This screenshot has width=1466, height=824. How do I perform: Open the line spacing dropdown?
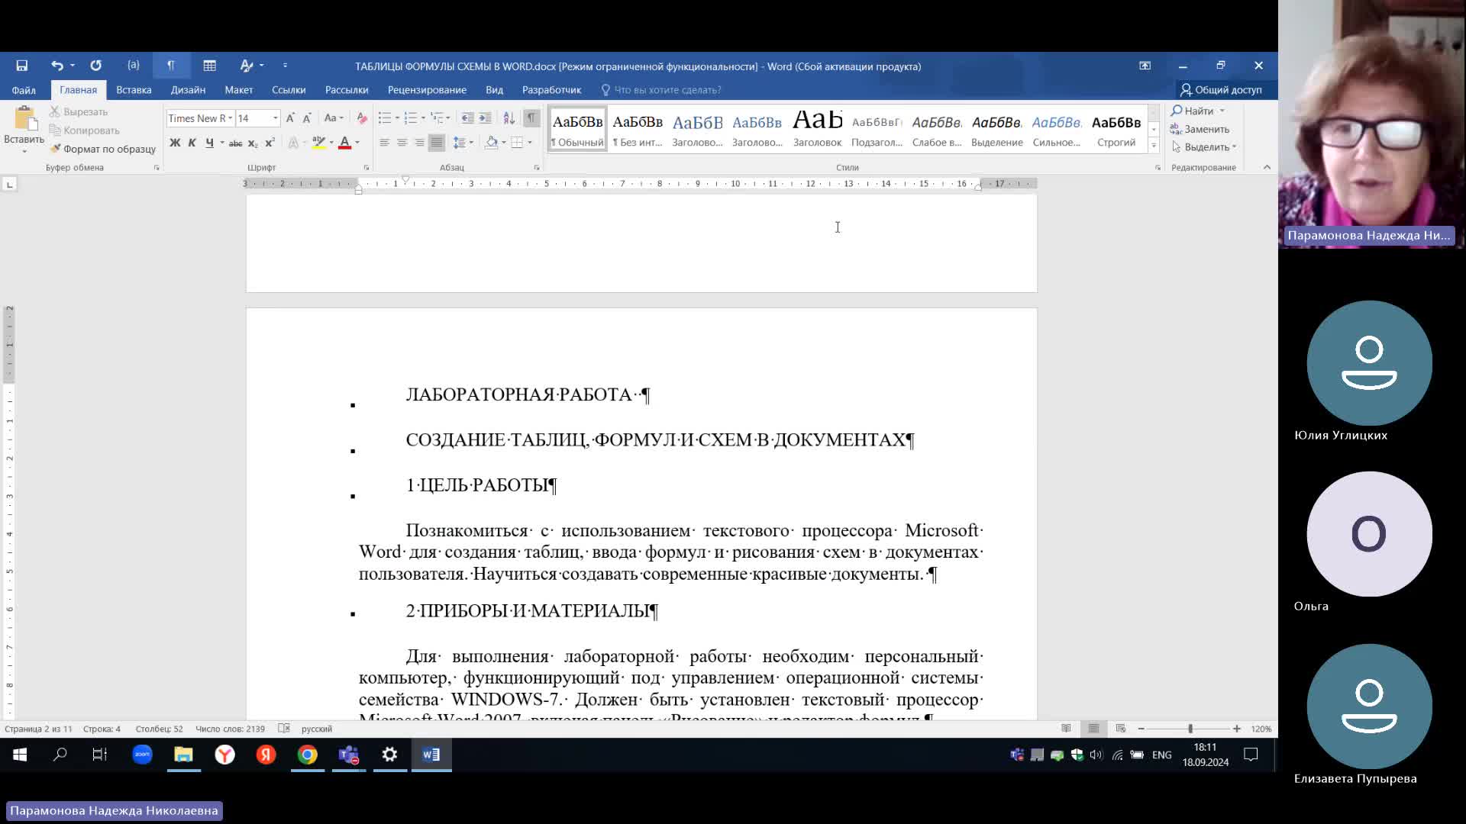click(x=463, y=143)
